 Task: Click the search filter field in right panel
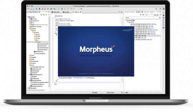(x=143, y=18)
